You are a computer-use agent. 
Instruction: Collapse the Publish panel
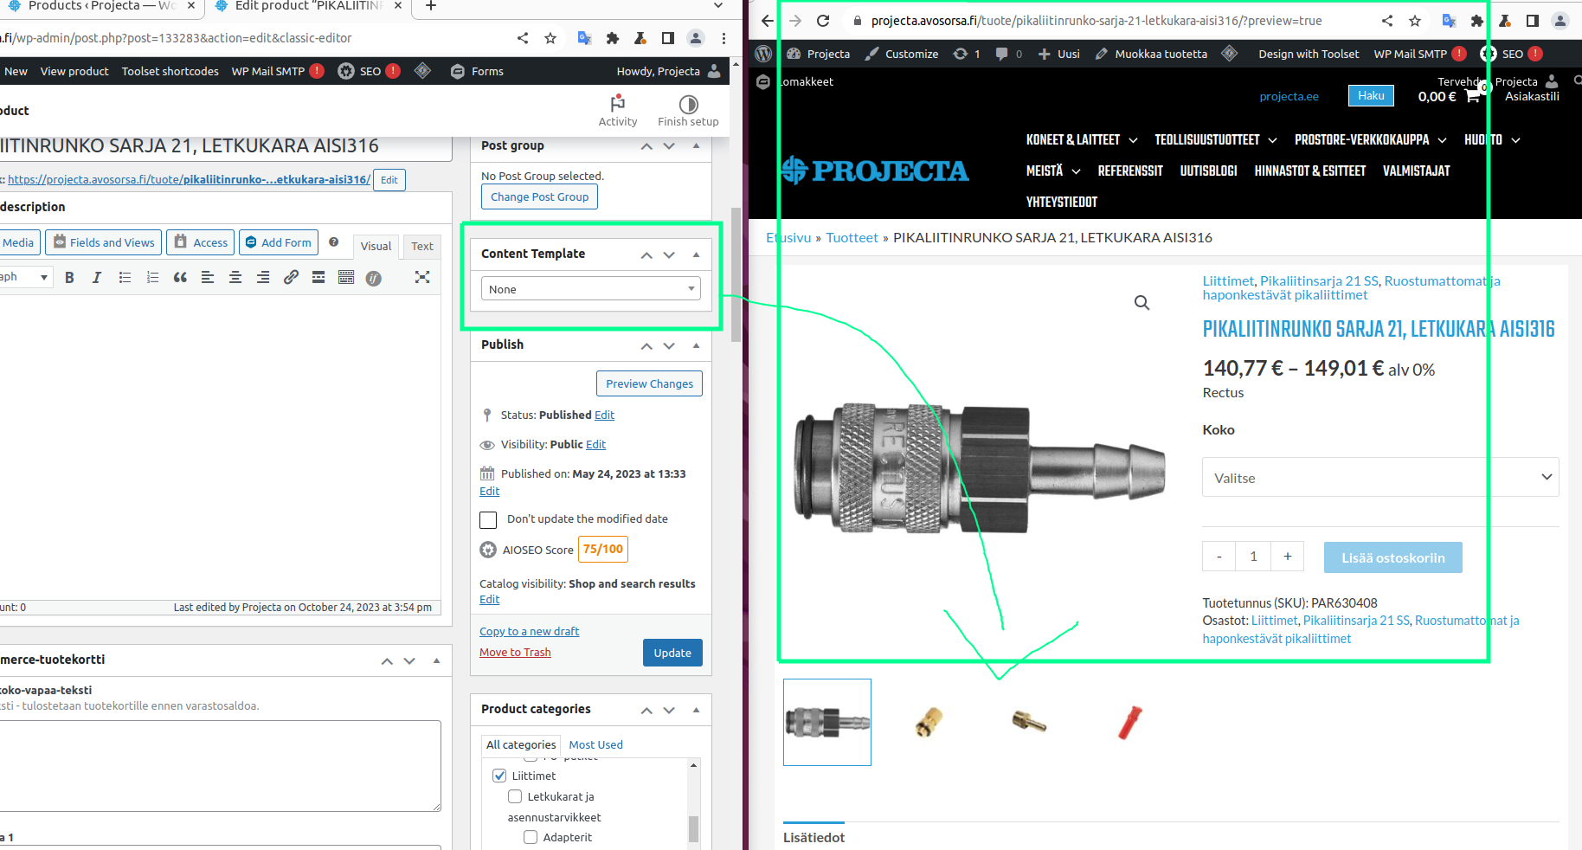click(697, 345)
